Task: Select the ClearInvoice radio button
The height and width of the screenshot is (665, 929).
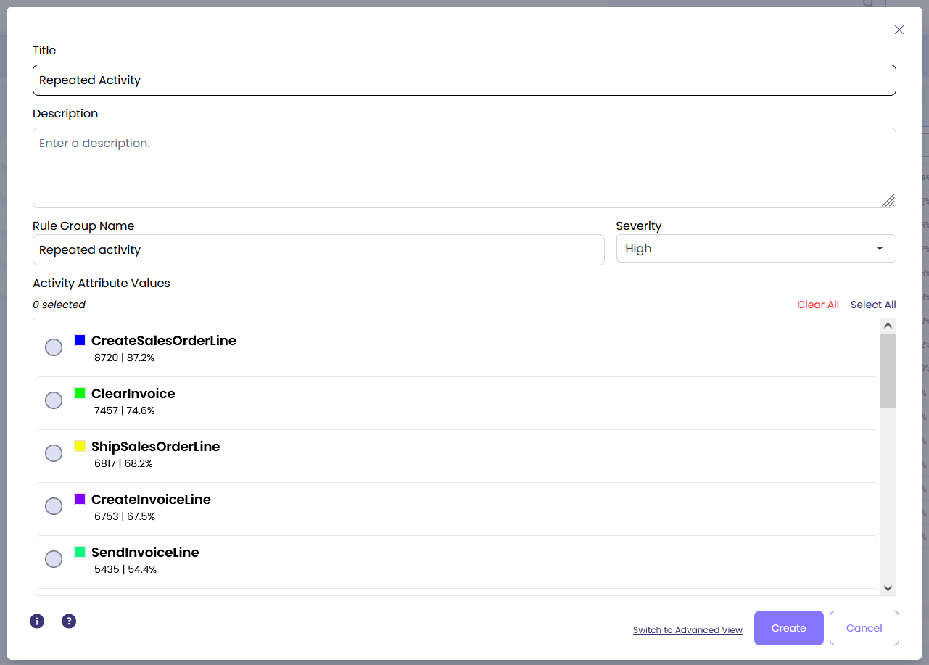Action: (x=54, y=400)
